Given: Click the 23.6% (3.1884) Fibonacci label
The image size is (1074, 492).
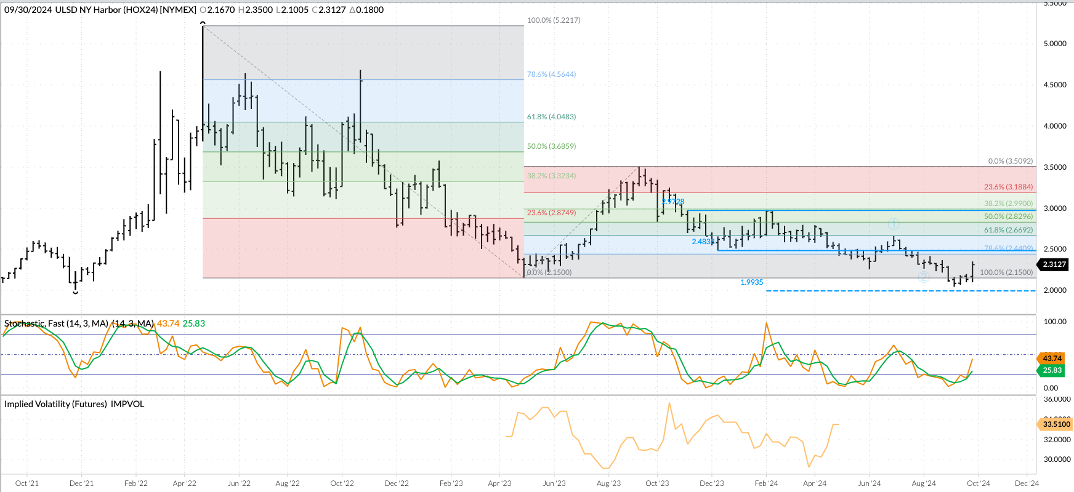Looking at the screenshot, I should [1008, 187].
